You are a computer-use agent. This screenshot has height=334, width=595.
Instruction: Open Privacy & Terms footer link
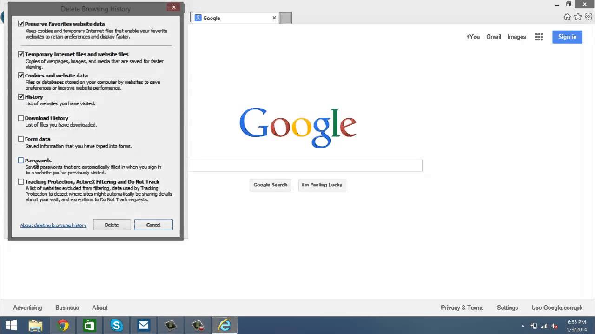click(462, 308)
